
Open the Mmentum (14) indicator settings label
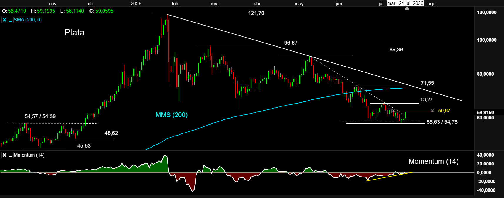tap(29, 155)
